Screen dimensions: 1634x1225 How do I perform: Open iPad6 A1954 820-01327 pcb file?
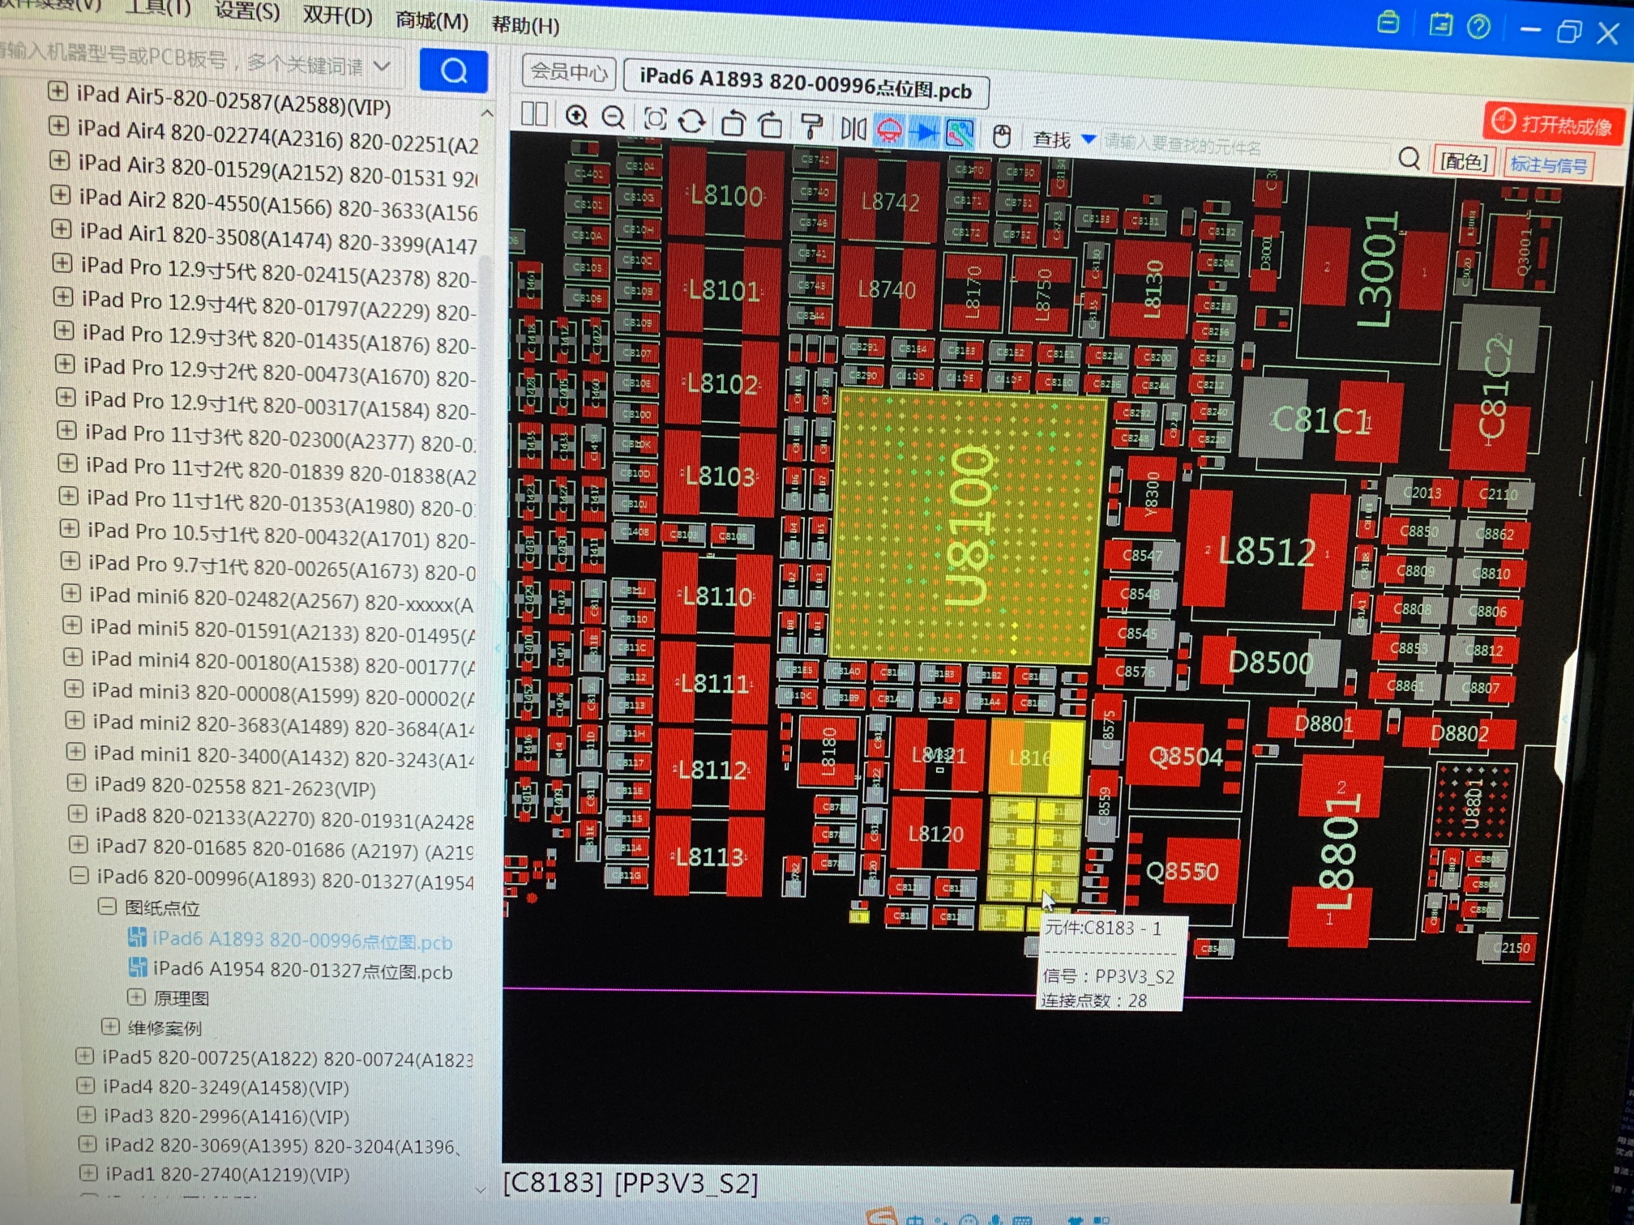pos(302,971)
